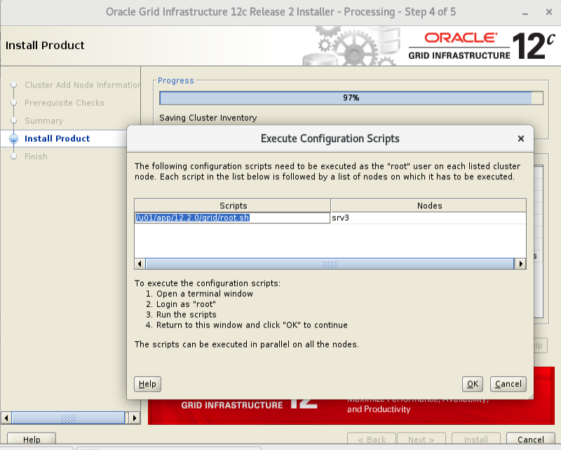Click sidebar right scroll arrow
Image resolution: width=561 pixels, height=450 pixels.
pos(134,418)
